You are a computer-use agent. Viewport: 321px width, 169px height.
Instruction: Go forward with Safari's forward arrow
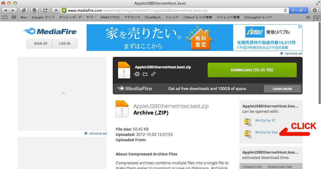(13, 10)
